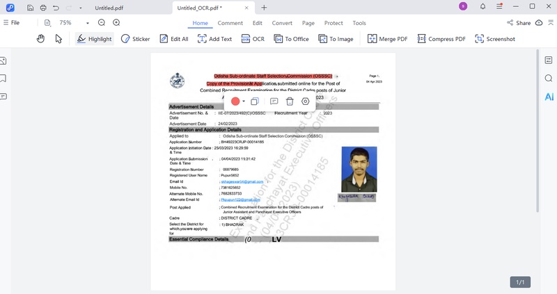Delete the highlight with trash icon
The image size is (557, 294).
tap(290, 101)
